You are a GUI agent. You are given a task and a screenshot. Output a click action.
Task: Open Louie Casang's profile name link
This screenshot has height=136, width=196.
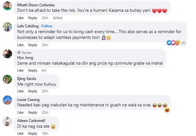(28, 100)
